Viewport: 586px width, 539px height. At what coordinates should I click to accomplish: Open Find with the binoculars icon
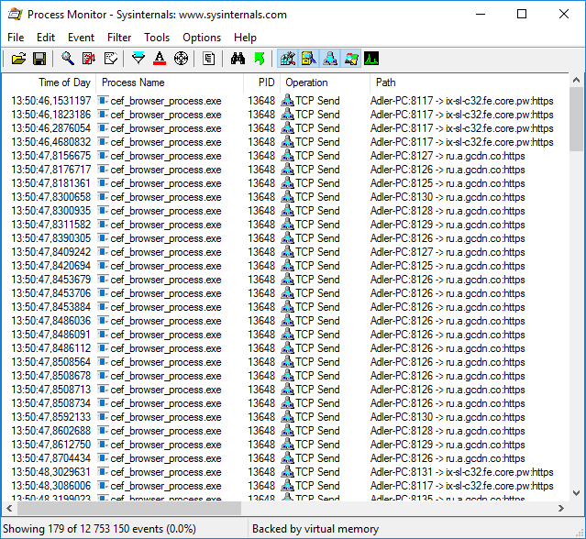click(x=238, y=59)
